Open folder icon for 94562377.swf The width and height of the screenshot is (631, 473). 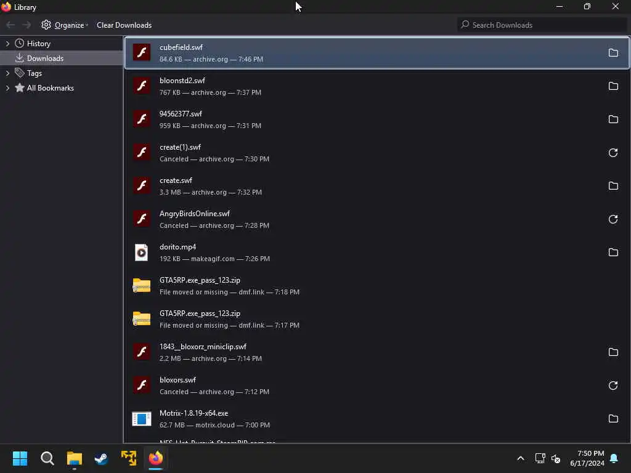613,119
